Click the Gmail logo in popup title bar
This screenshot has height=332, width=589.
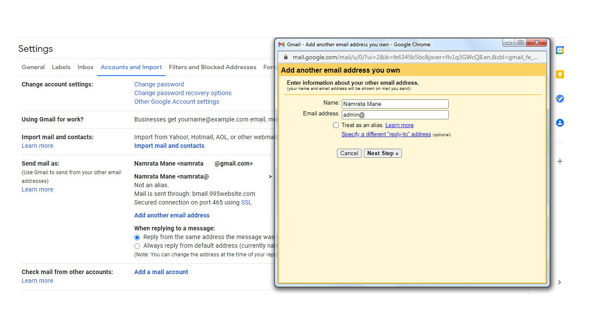coord(282,44)
